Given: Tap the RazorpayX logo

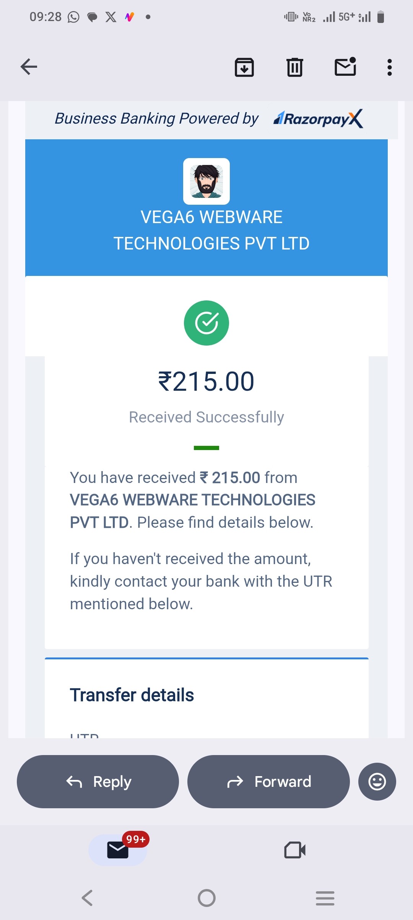Looking at the screenshot, I should point(318,119).
